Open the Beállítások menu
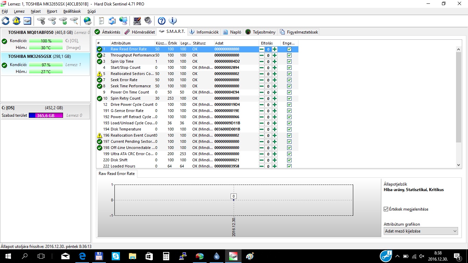The height and width of the screenshot is (263, 468). point(72,11)
